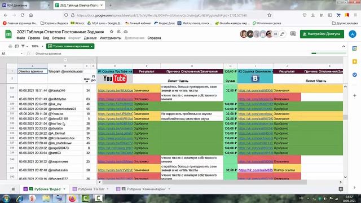Open Windows Start menu
The width and height of the screenshot is (361, 203).
(x=6, y=198)
